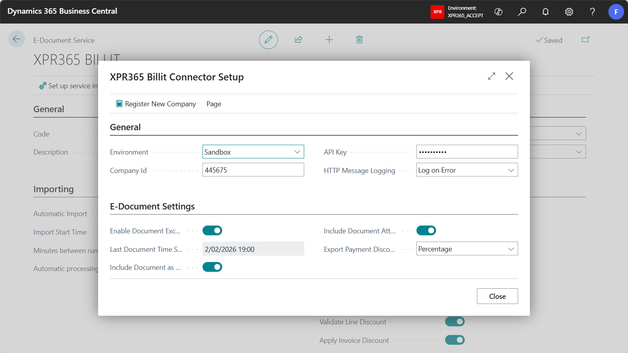Click the back arrow next to E-Document Service
The image size is (628, 353).
[x=16, y=39]
